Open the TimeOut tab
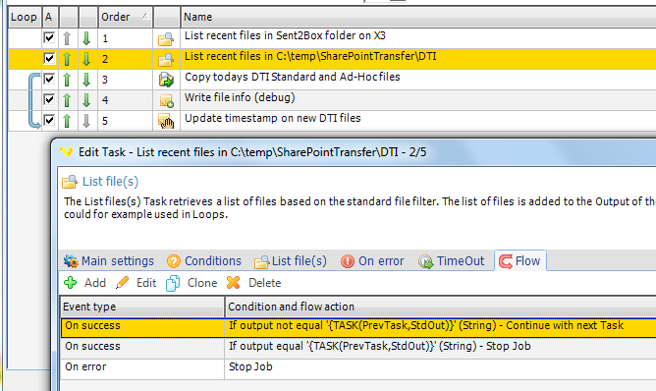The image size is (656, 391). (451, 261)
